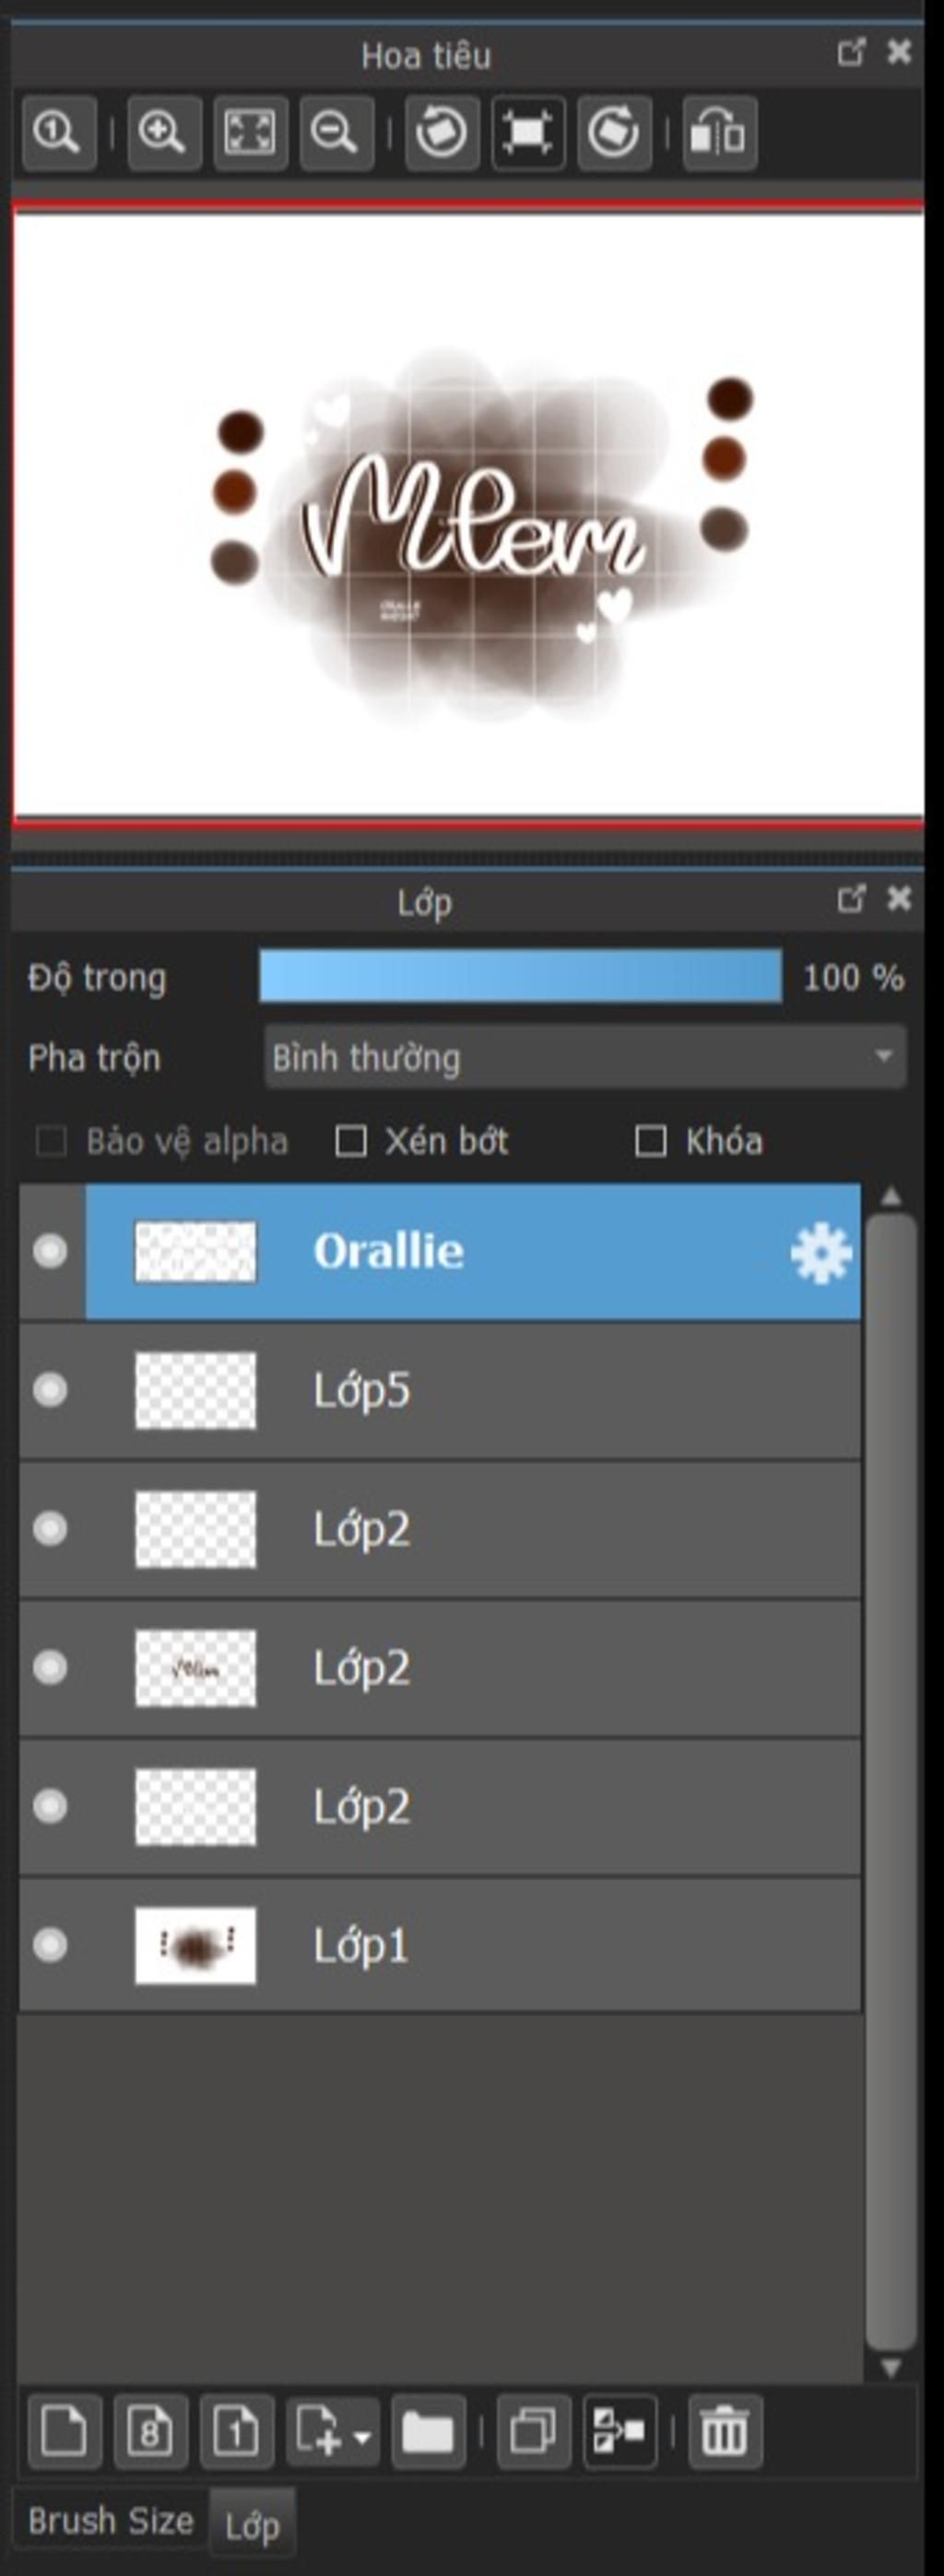This screenshot has height=2576, width=944.
Task: Reset navigator zoom to 100%
Action: tap(58, 133)
